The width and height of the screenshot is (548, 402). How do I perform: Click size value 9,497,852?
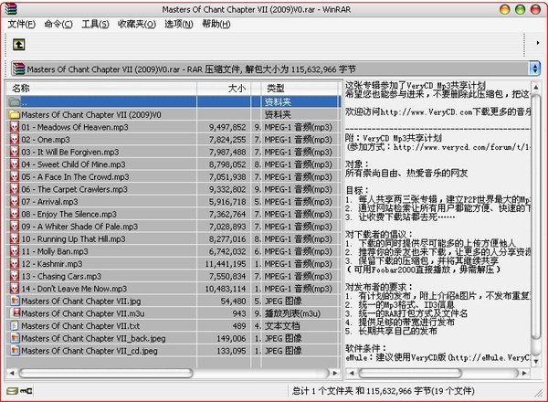tap(227, 127)
